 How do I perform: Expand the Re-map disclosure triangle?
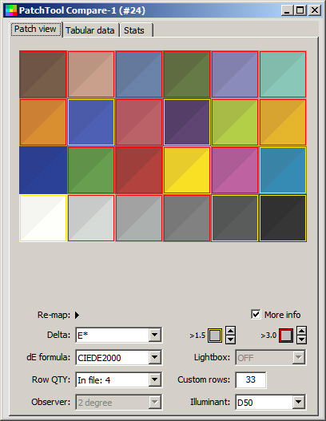click(x=77, y=315)
